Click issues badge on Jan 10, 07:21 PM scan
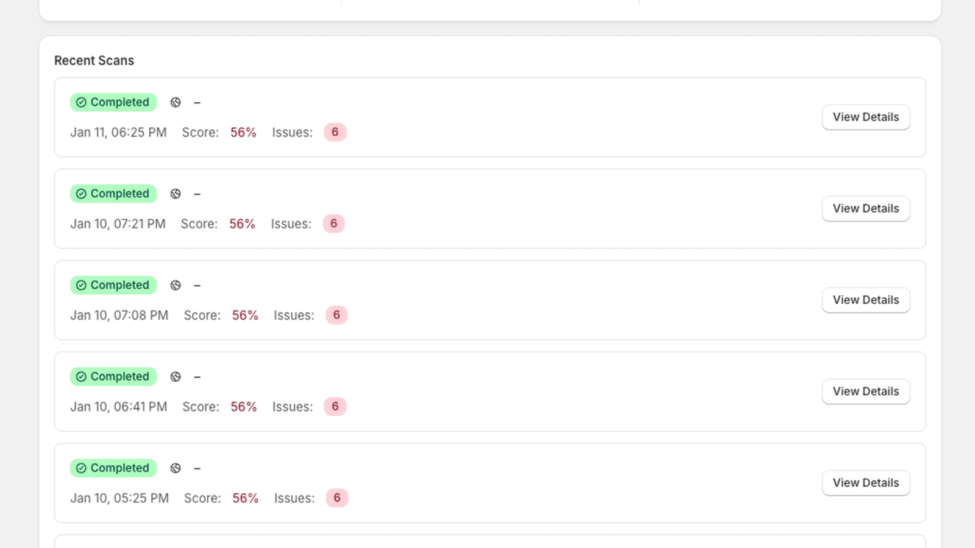The width and height of the screenshot is (975, 548). pos(333,223)
